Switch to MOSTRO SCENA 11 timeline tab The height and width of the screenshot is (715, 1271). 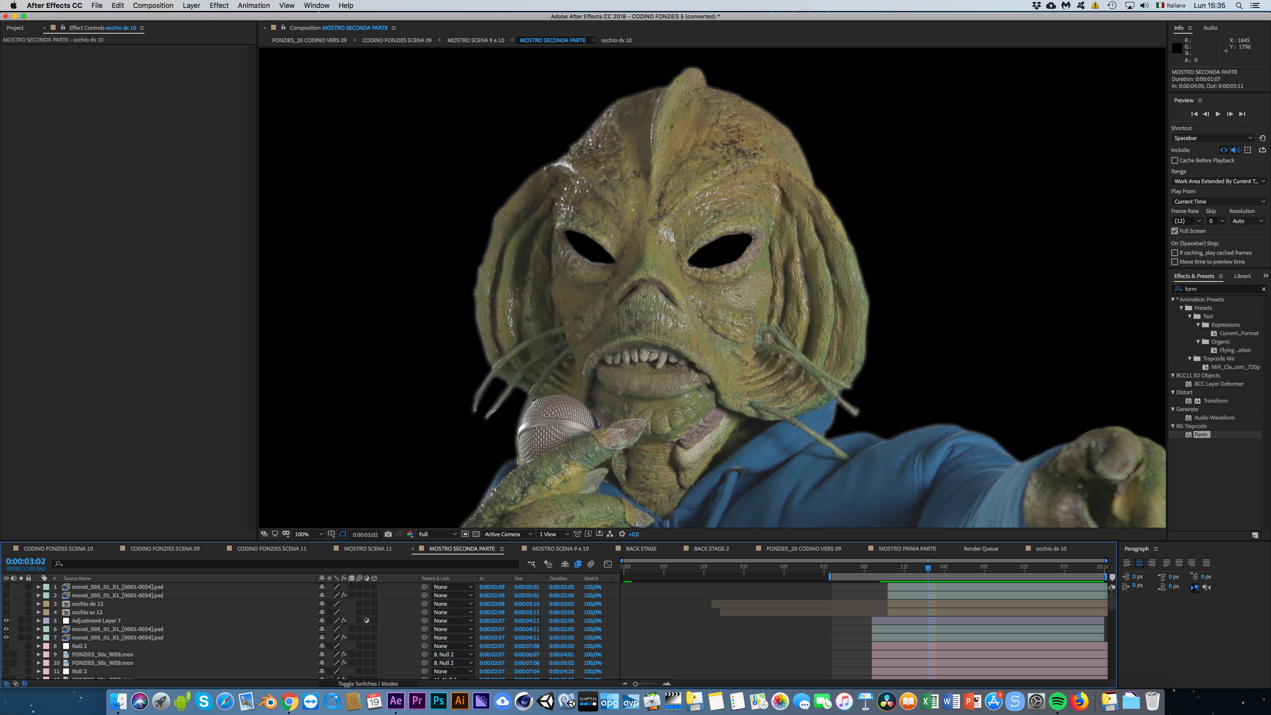tap(368, 549)
